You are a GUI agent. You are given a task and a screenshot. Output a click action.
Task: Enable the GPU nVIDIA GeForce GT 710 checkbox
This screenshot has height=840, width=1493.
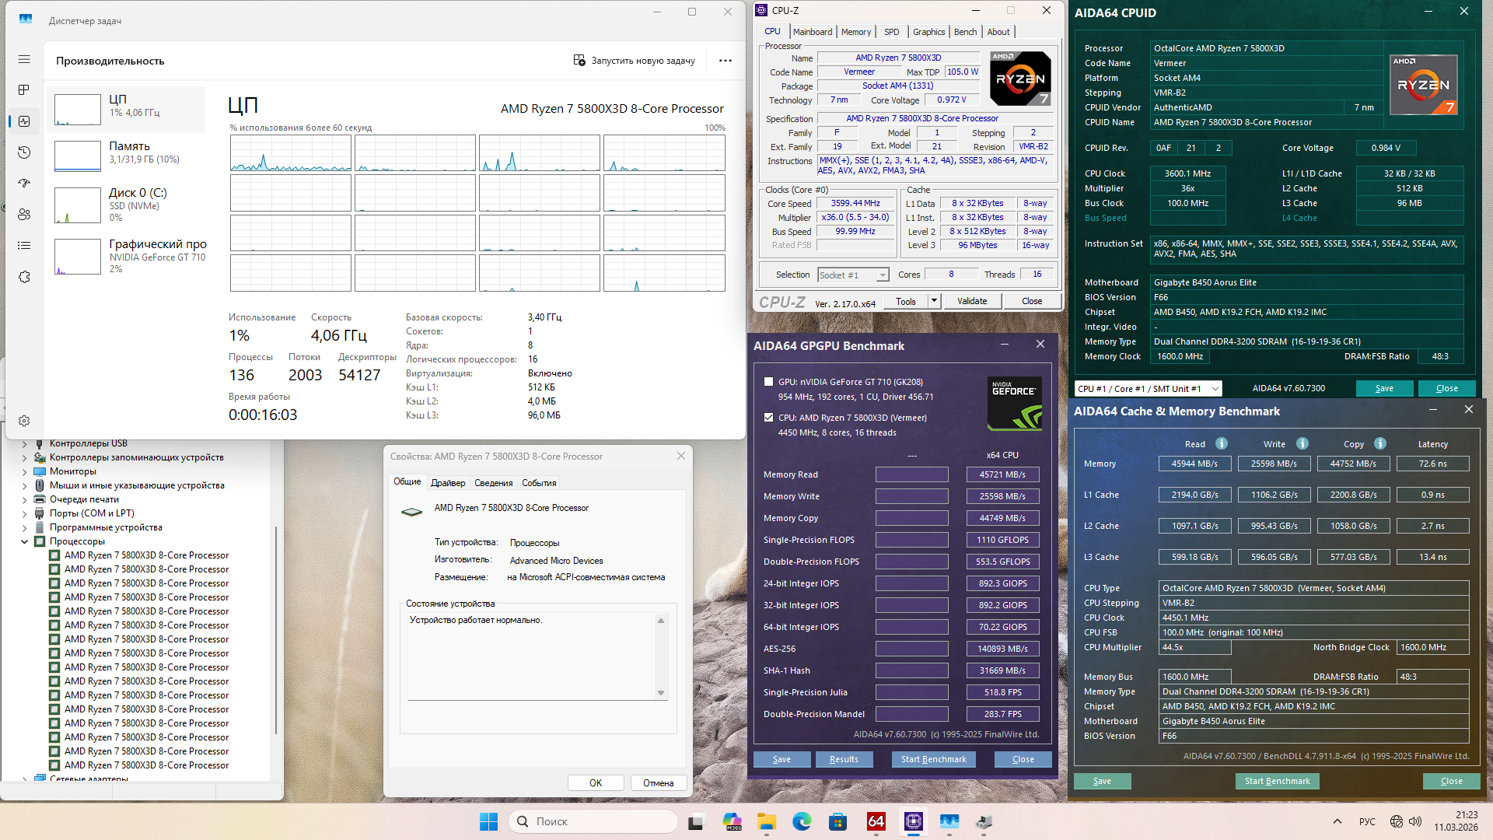(x=768, y=382)
